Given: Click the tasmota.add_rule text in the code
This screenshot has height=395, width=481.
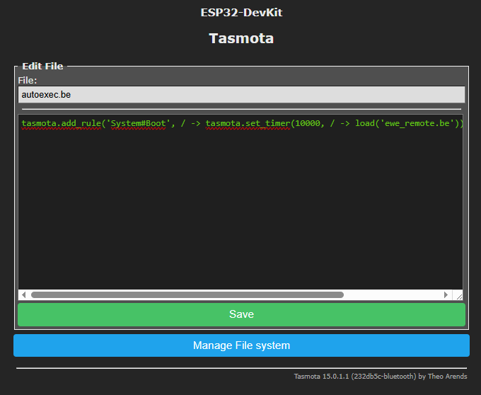Looking at the screenshot, I should [x=62, y=123].
